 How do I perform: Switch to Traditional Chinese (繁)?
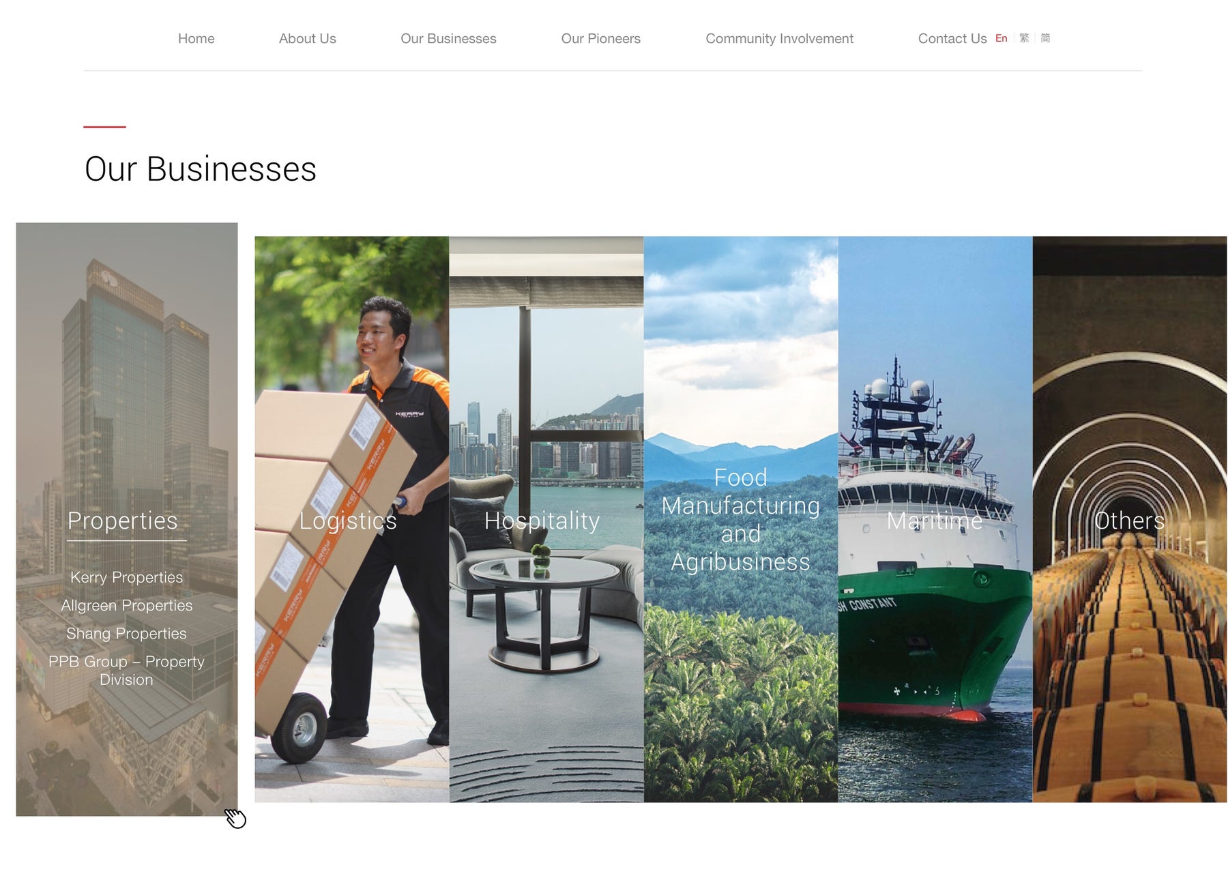point(1024,38)
